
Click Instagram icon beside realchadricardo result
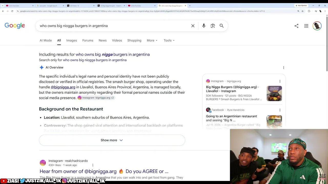(43, 163)
